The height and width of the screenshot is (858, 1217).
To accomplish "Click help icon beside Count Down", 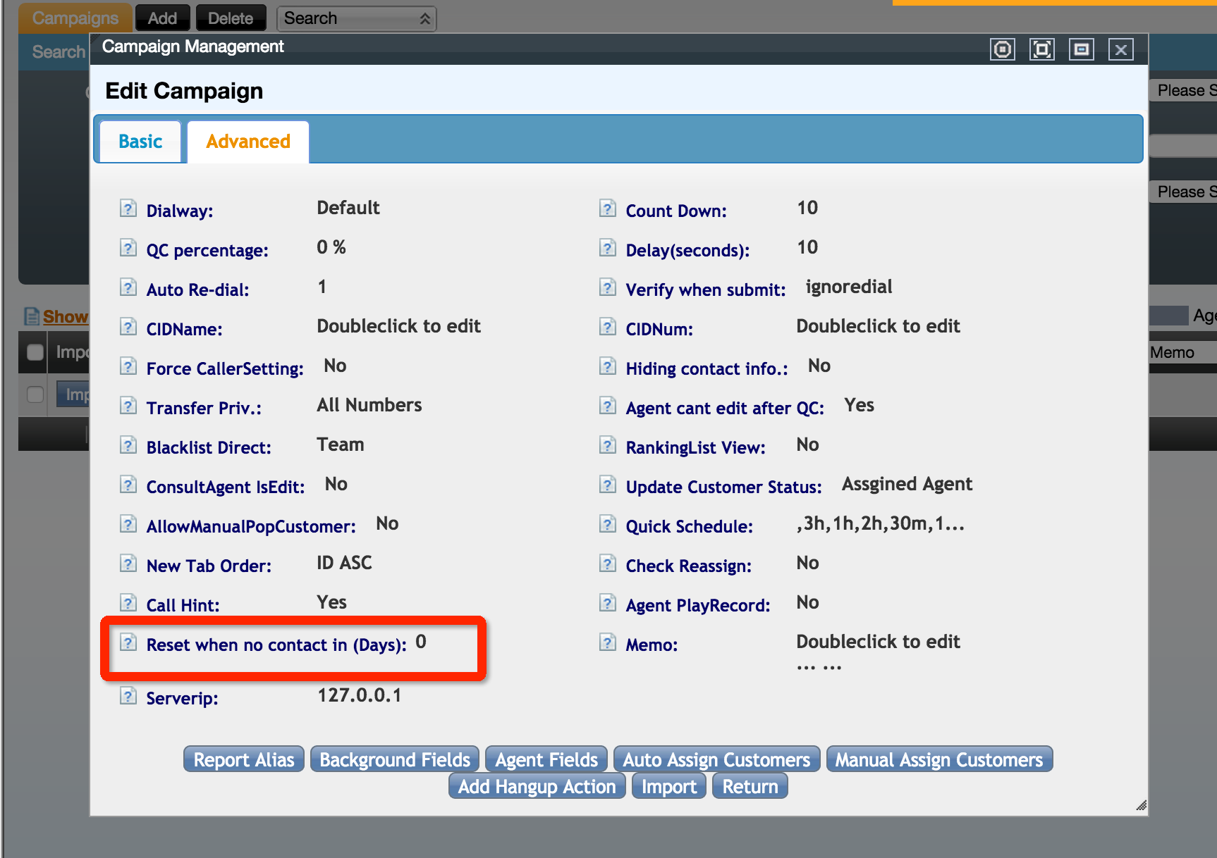I will coord(607,209).
